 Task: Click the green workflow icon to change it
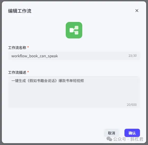click(x=74, y=30)
